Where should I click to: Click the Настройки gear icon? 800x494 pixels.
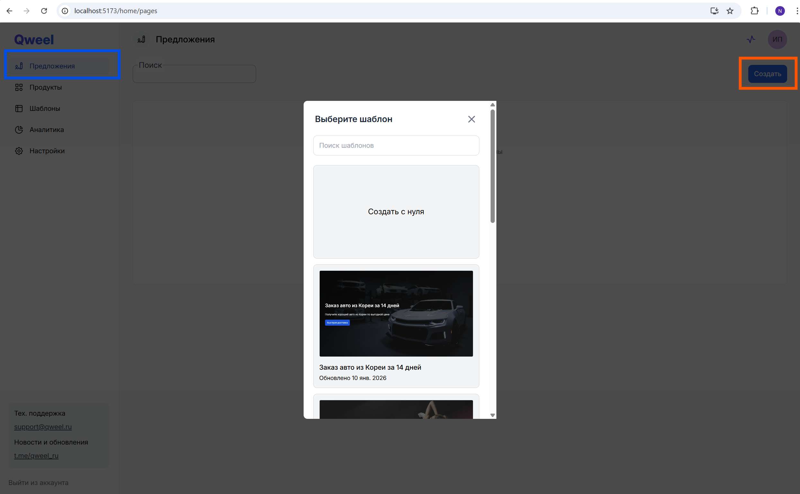pos(19,151)
